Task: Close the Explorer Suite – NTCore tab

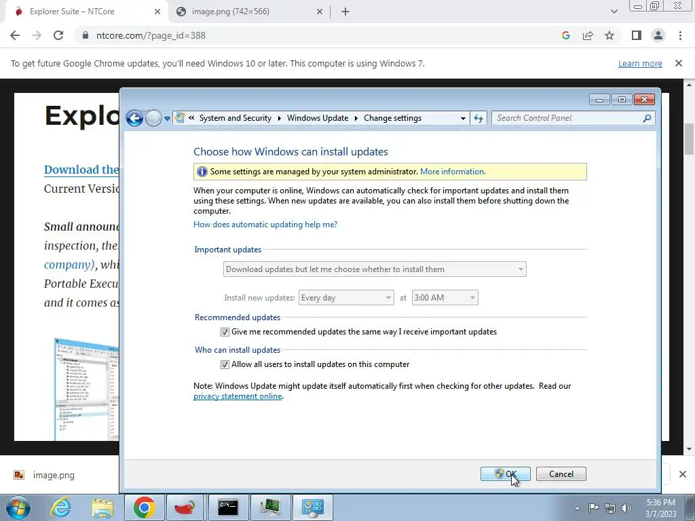Action: click(x=157, y=12)
